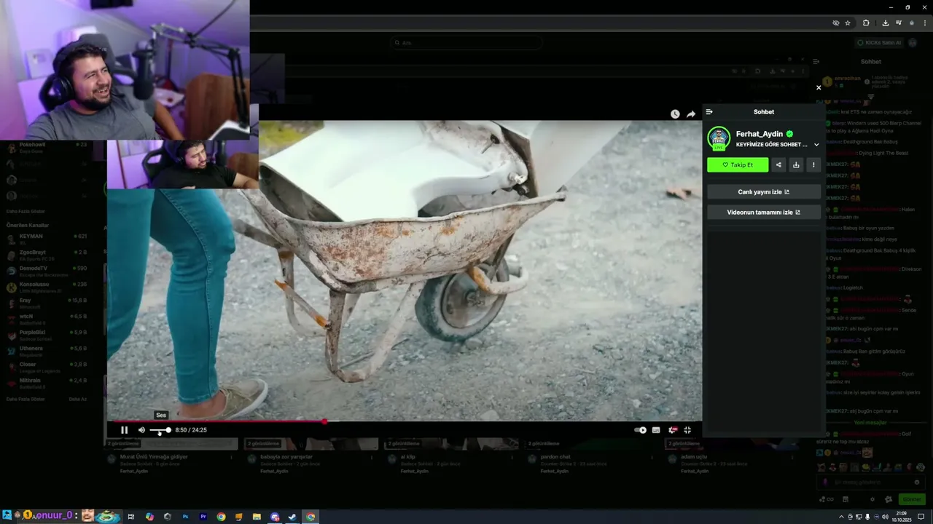Open the options dots for the pardon chat card

click(x=653, y=458)
